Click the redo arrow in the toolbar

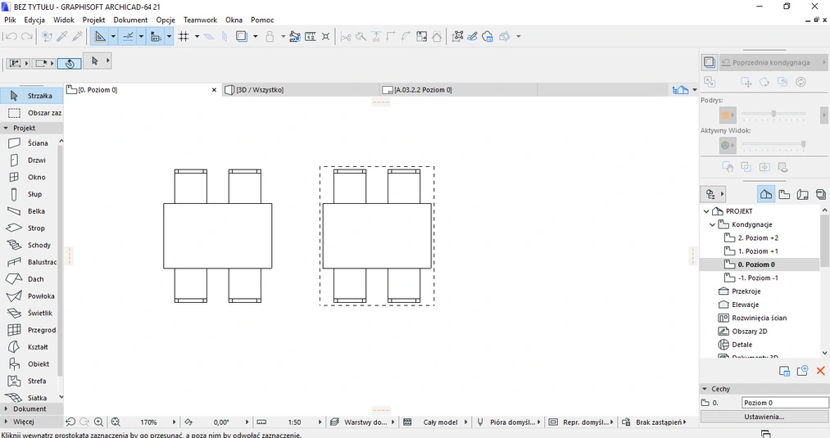point(26,37)
